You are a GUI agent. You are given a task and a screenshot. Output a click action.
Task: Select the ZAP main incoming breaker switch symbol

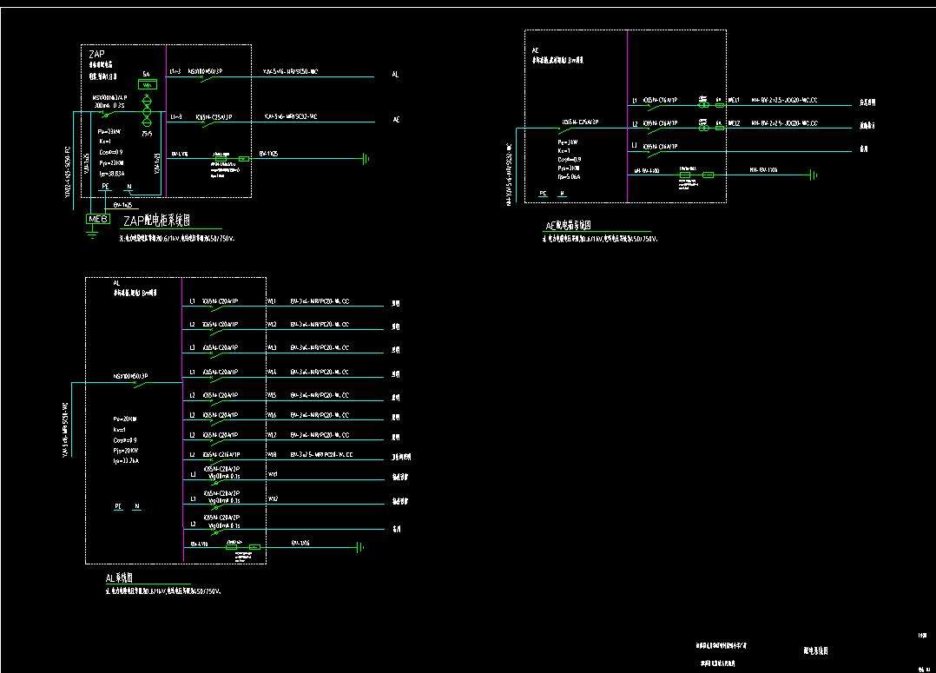point(108,114)
